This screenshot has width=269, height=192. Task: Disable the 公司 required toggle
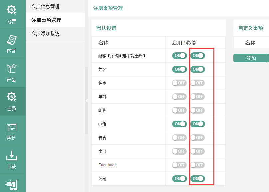click(197, 179)
